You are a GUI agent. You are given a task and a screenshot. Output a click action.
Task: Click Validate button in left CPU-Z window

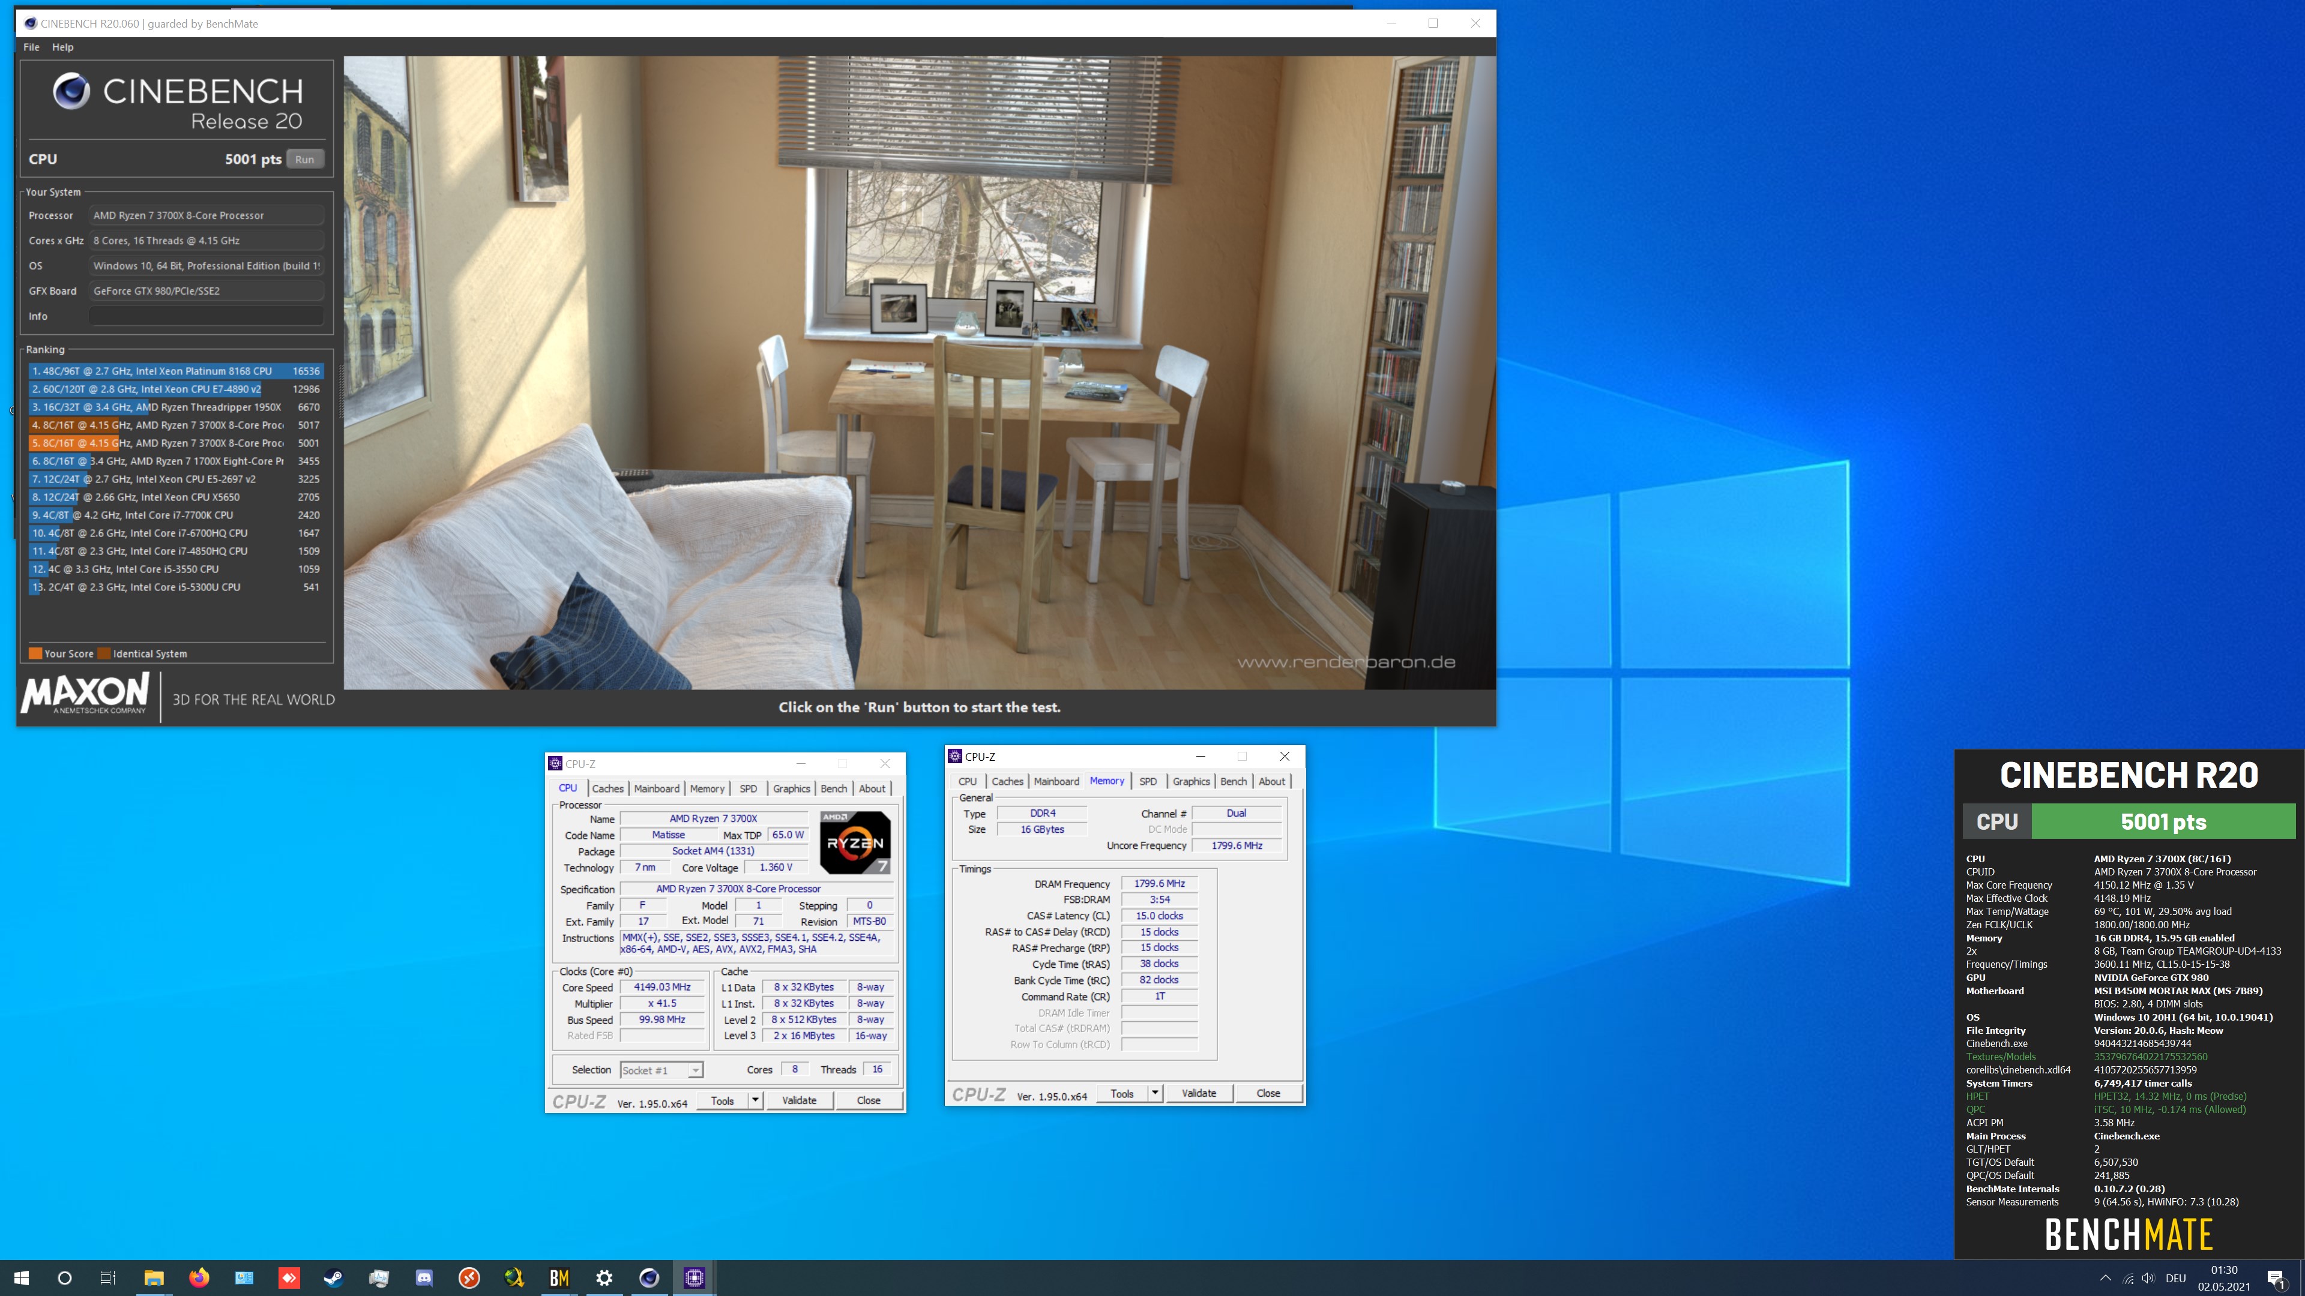pos(799,1100)
